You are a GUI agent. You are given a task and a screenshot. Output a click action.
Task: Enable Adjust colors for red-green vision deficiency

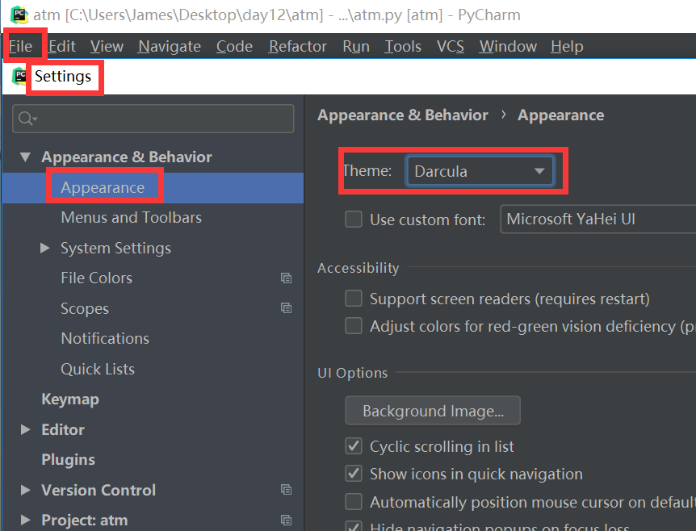tap(354, 326)
